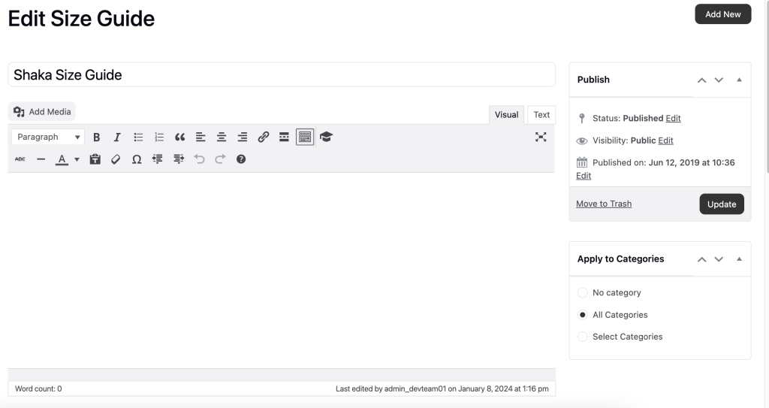Pick the Select Categories radio option

[x=583, y=337]
